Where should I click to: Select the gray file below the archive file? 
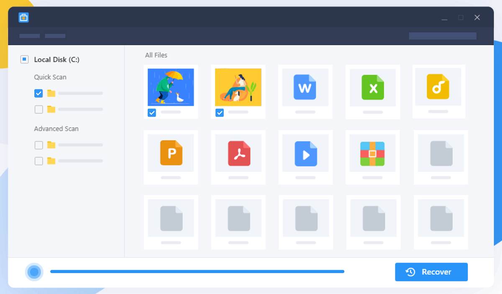(x=374, y=218)
